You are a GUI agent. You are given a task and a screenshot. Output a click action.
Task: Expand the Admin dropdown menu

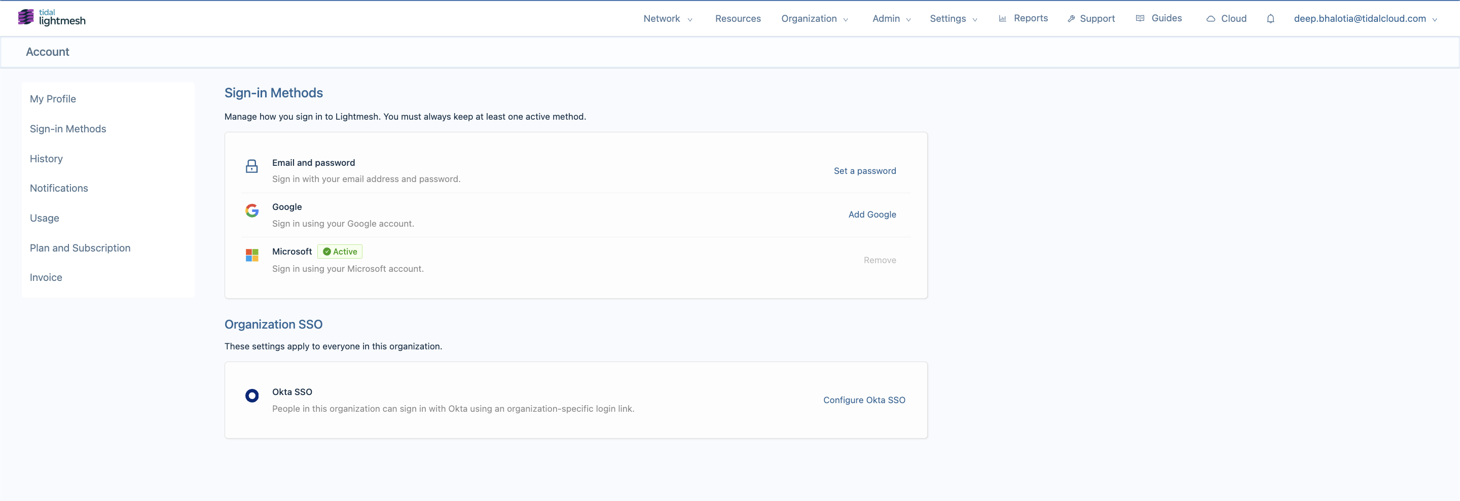point(892,19)
